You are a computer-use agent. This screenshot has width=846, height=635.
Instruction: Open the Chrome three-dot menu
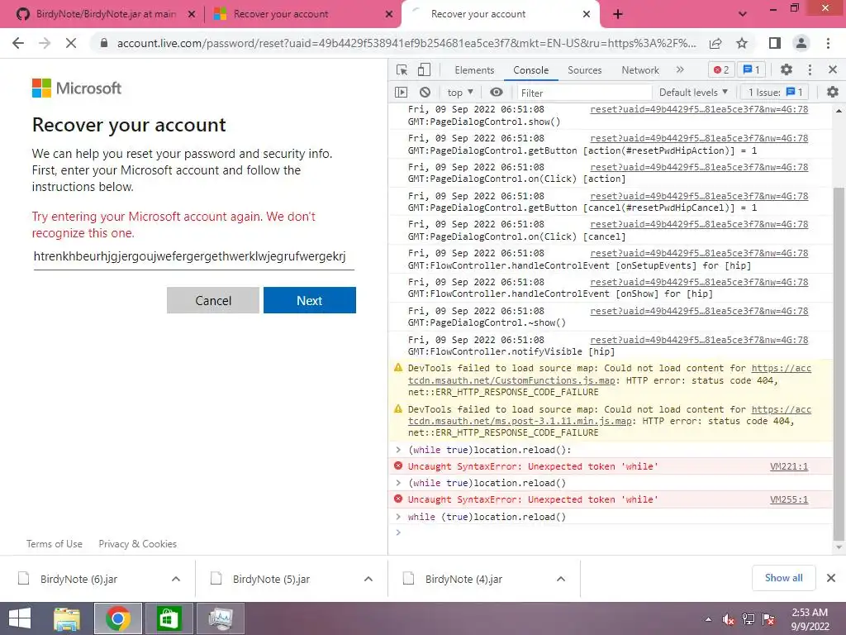[x=828, y=43]
